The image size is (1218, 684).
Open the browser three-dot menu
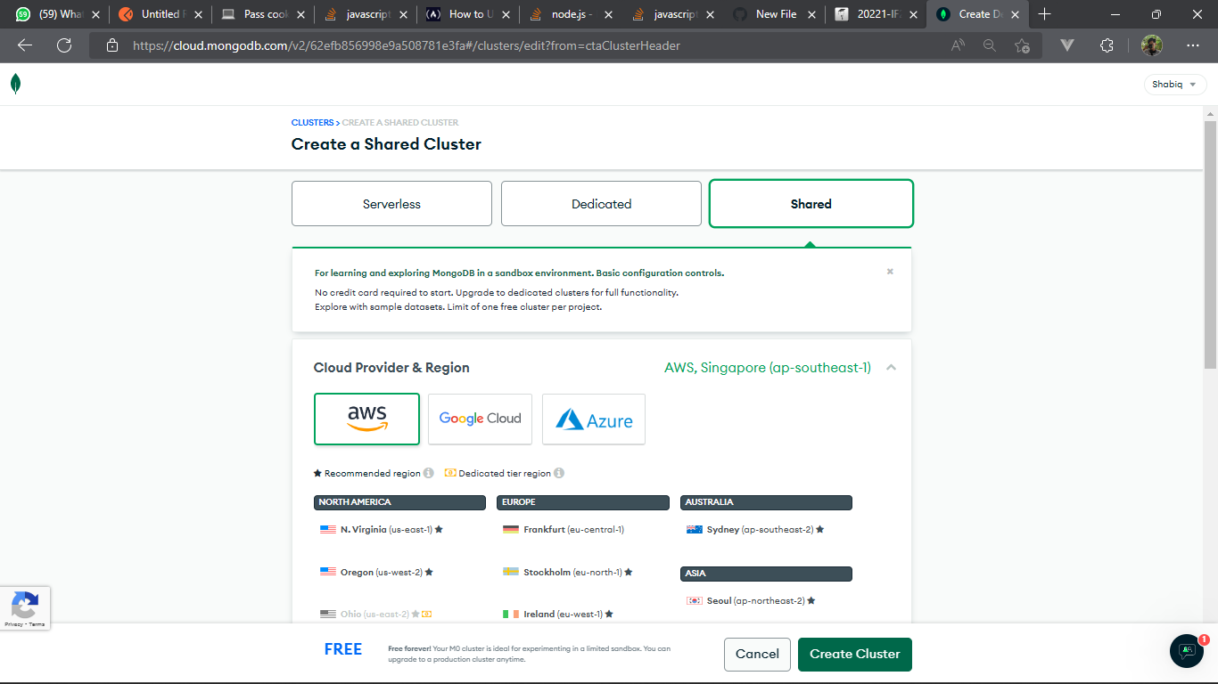pyautogui.click(x=1192, y=45)
